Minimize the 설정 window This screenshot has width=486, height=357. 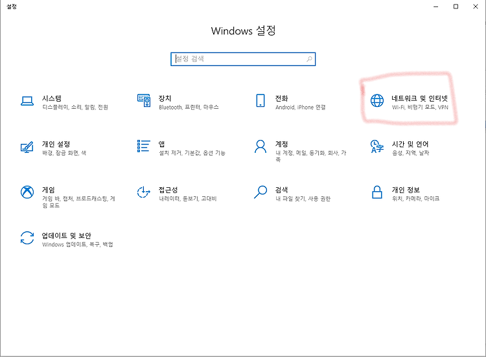pyautogui.click(x=436, y=6)
